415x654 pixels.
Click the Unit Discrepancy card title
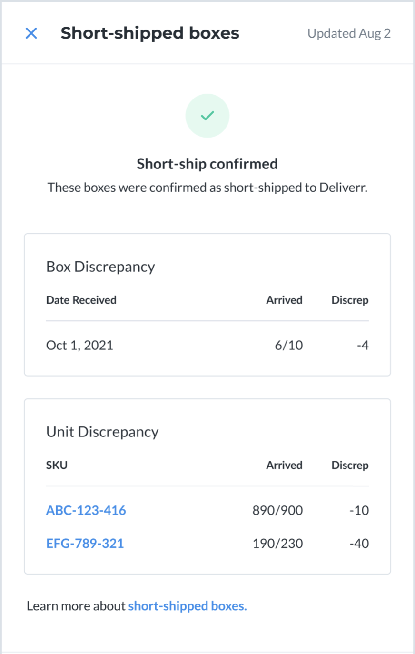pyautogui.click(x=102, y=432)
